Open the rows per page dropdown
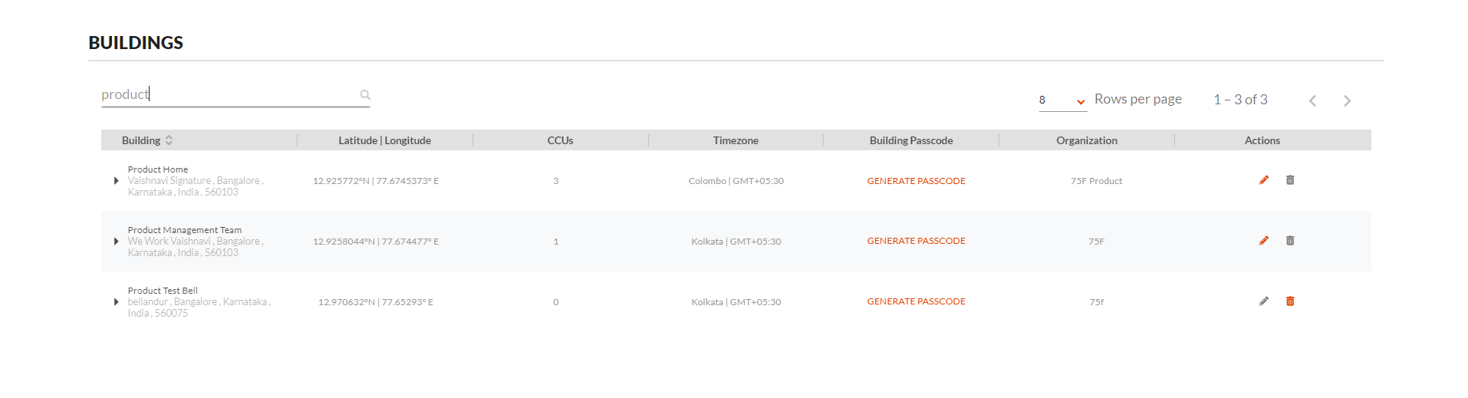The width and height of the screenshot is (1468, 398). click(1063, 100)
